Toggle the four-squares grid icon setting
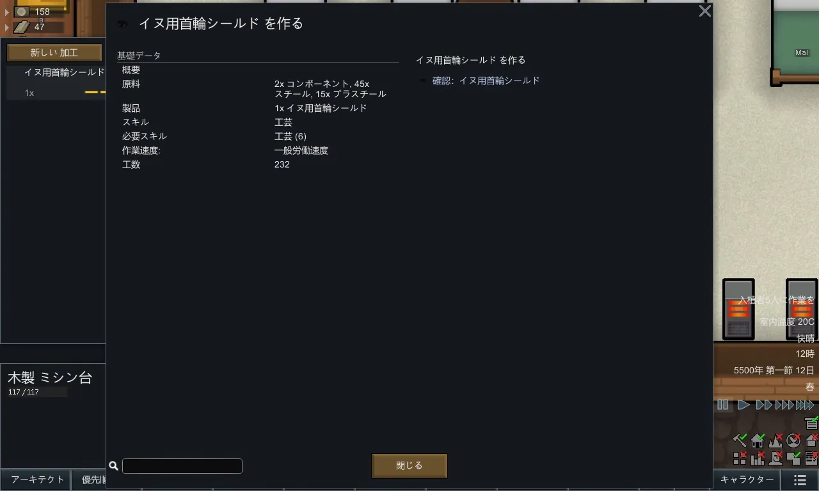This screenshot has height=491, width=819. point(740,458)
